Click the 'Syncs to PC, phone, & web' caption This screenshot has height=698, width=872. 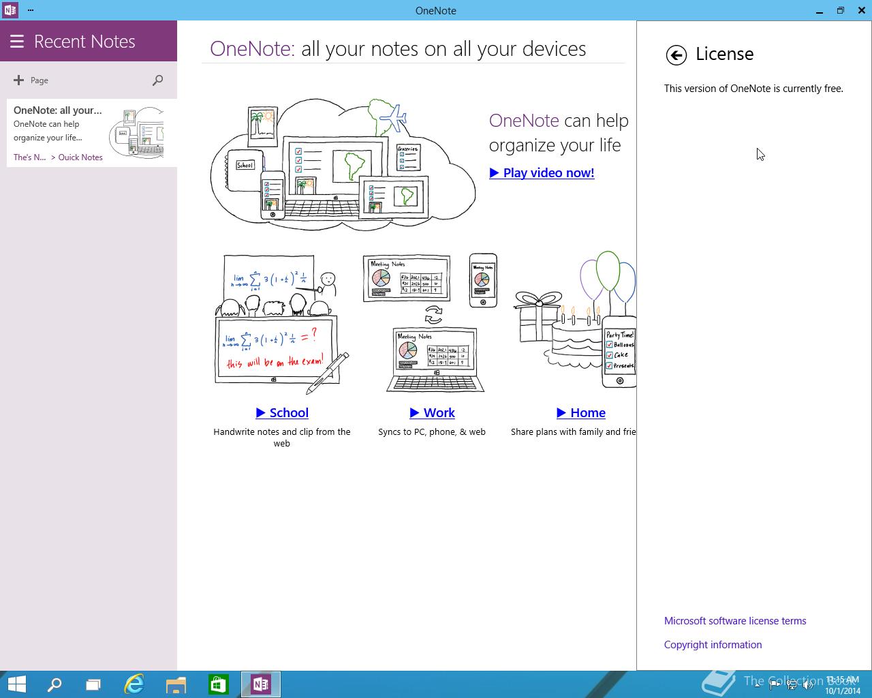click(x=432, y=432)
